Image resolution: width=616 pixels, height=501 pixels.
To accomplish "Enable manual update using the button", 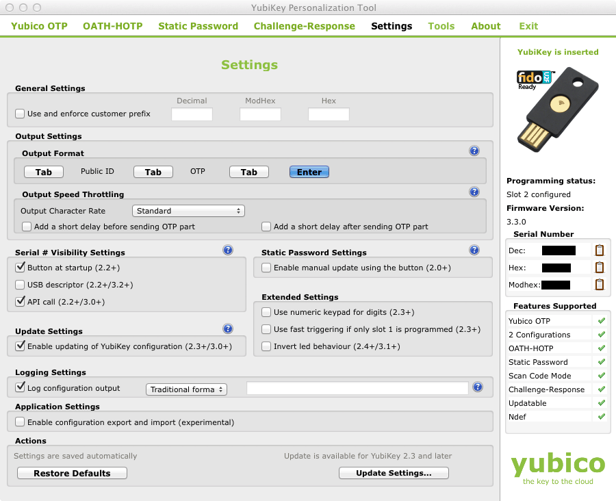I will click(x=266, y=268).
